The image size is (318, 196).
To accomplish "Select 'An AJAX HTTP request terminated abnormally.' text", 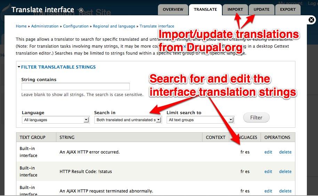I will 106,191.
